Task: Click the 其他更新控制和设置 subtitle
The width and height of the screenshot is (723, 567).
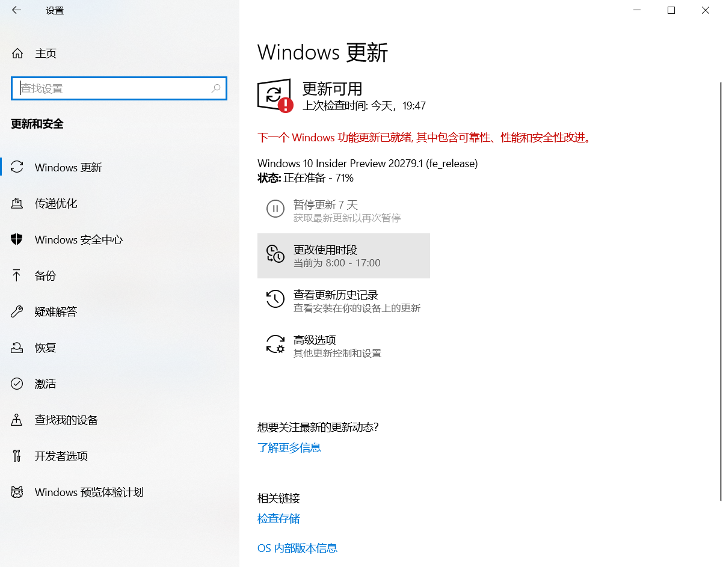Action: pyautogui.click(x=337, y=353)
